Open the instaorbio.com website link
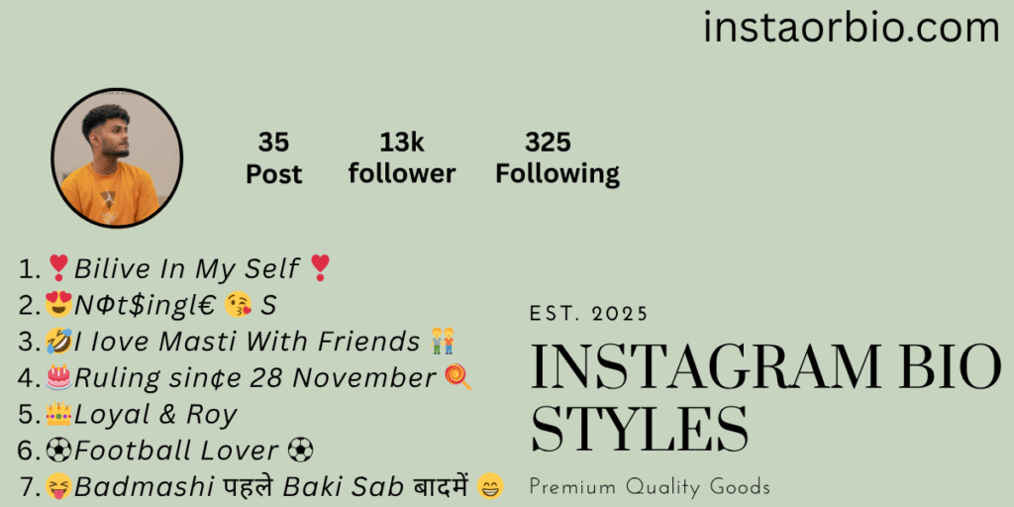The width and height of the screenshot is (1014, 507). [852, 28]
